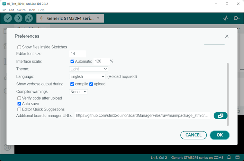The width and height of the screenshot is (244, 161).
Task: Click the Verify checkmark toolbar button
Action: (x=8, y=18)
